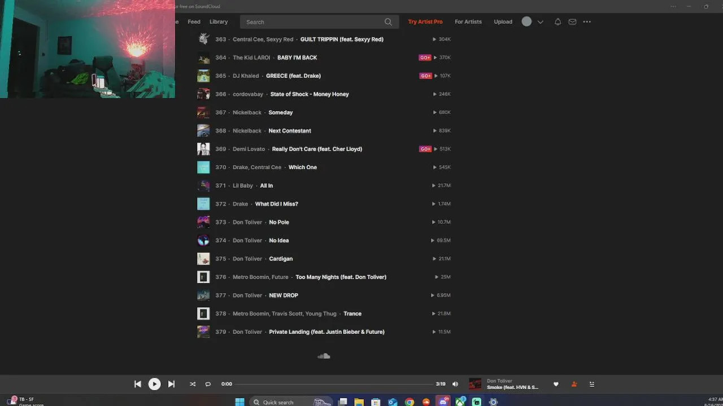723x406 pixels.
Task: Open messages envelope icon
Action: point(572,22)
